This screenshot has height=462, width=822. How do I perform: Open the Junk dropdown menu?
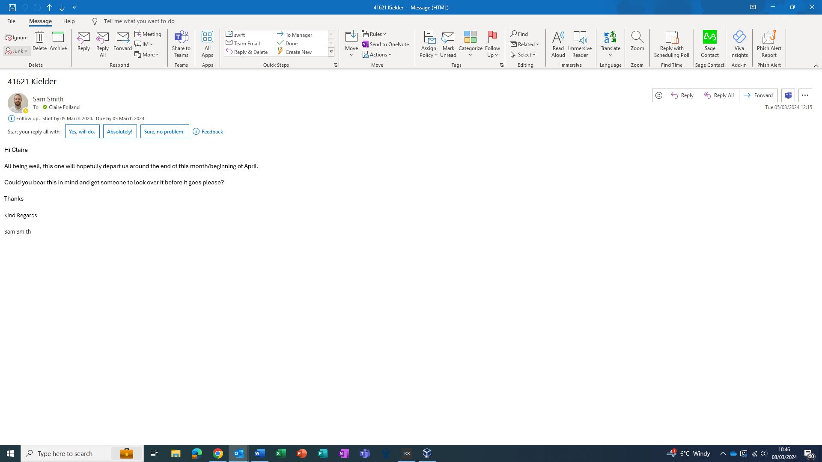pos(17,51)
